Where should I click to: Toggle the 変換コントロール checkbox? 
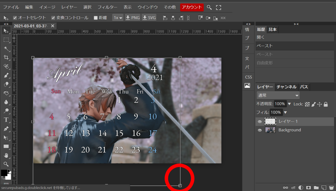pos(53,18)
